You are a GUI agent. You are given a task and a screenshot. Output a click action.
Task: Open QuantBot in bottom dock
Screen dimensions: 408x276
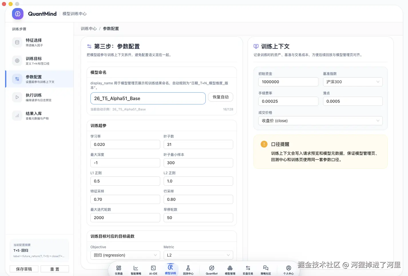(x=212, y=270)
